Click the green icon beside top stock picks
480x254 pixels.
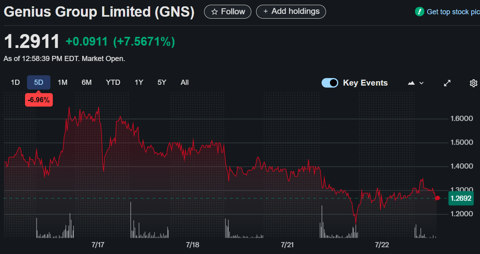[x=420, y=12]
